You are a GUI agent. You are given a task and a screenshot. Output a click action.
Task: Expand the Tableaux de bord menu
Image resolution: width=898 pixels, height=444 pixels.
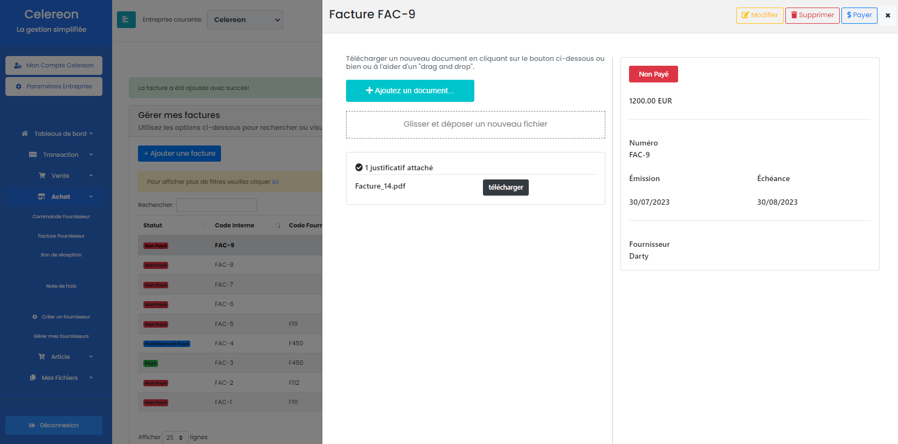60,134
